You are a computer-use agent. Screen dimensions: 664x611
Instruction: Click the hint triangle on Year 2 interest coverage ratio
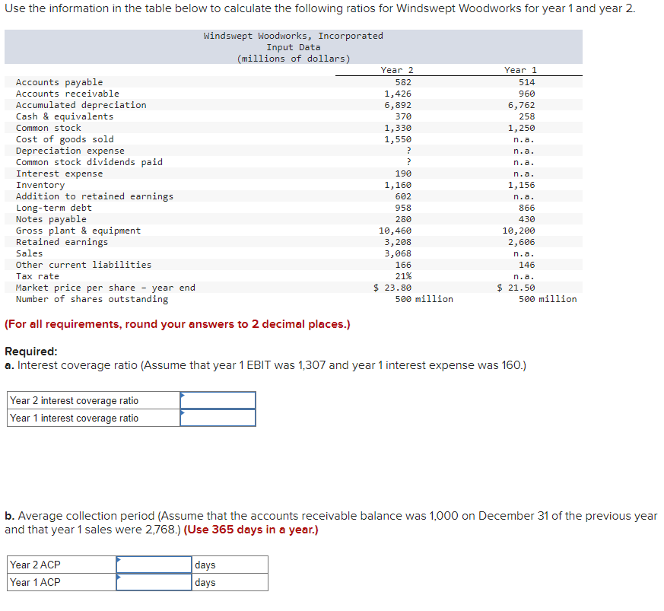182,395
